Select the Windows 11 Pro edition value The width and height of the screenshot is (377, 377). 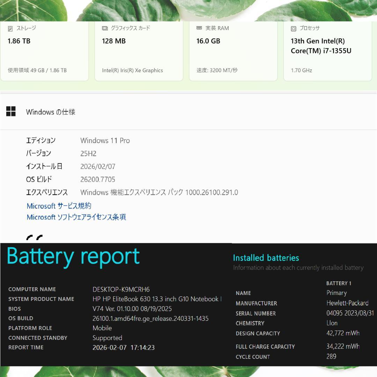[x=105, y=140]
